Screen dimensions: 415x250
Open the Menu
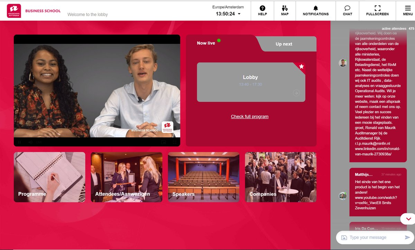pyautogui.click(x=407, y=10)
